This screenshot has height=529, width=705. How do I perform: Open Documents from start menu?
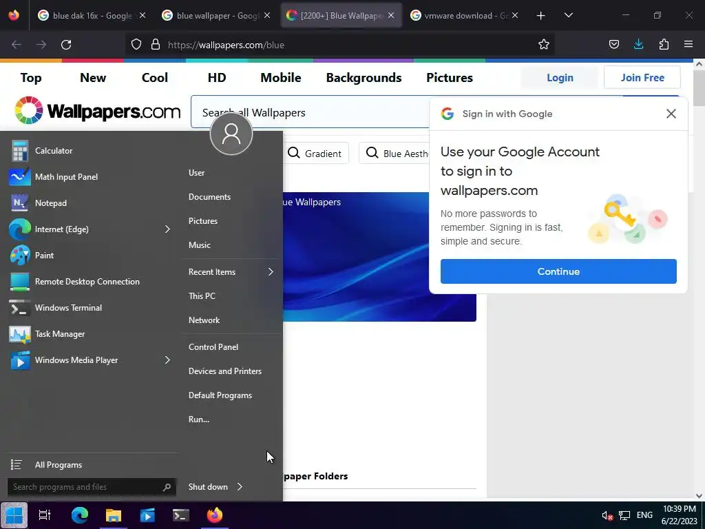(209, 197)
